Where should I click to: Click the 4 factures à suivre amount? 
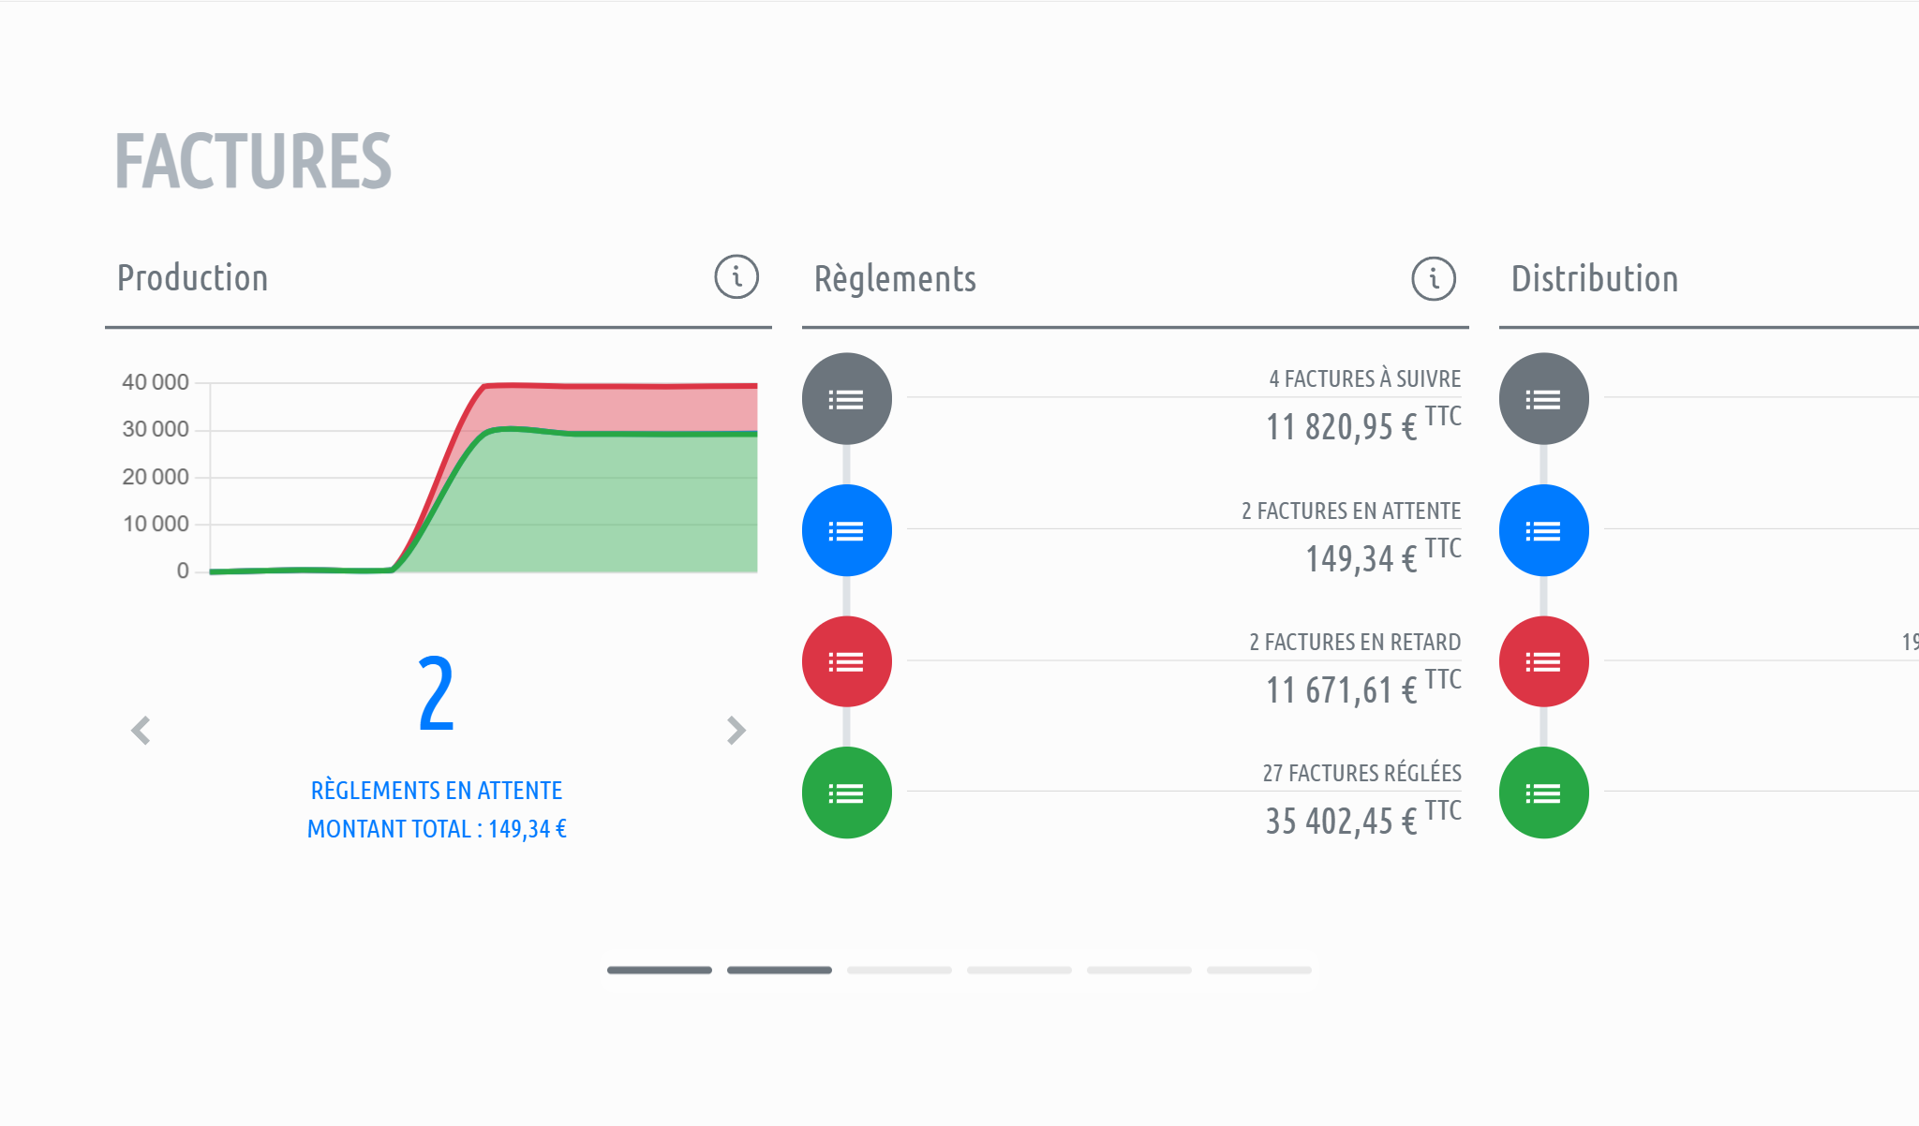click(x=1342, y=427)
